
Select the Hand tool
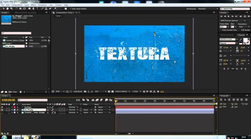(7, 9)
